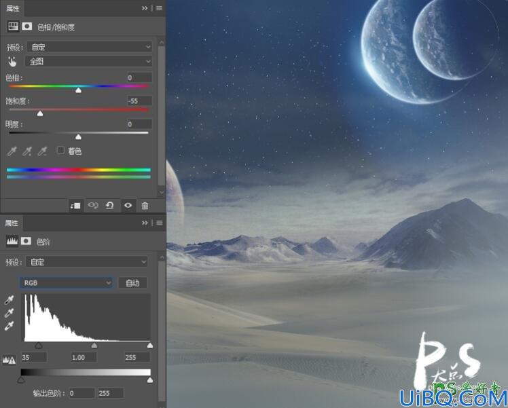This screenshot has width=508, height=408.
Task: Clip adjustment to layer below
Action: 75,206
